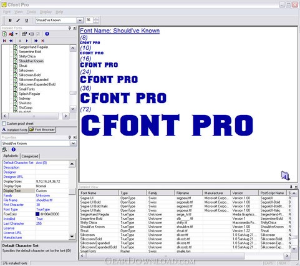Open the Display menu
Image resolution: width=300 pixels, height=266 pixels.
click(46, 12)
